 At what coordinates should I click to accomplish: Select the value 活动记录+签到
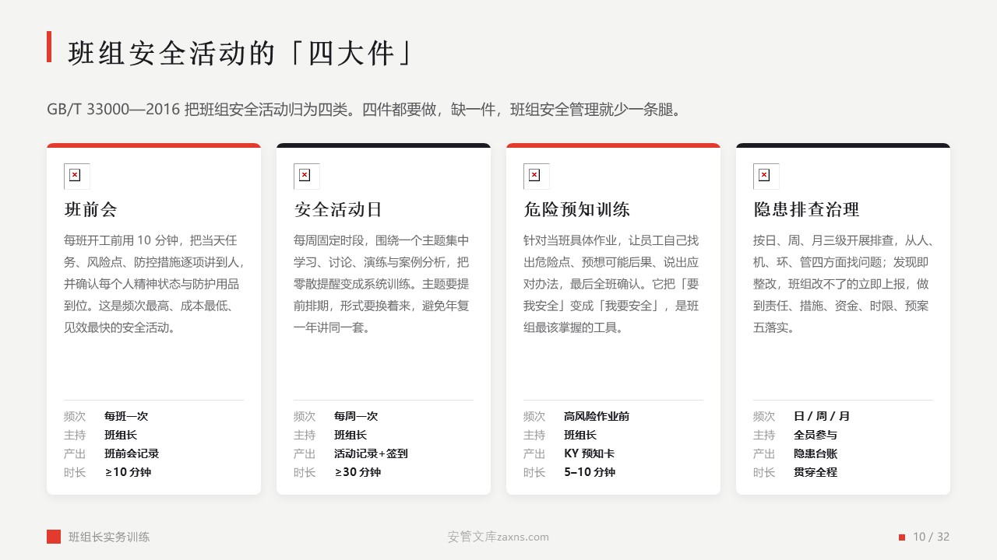(x=371, y=453)
